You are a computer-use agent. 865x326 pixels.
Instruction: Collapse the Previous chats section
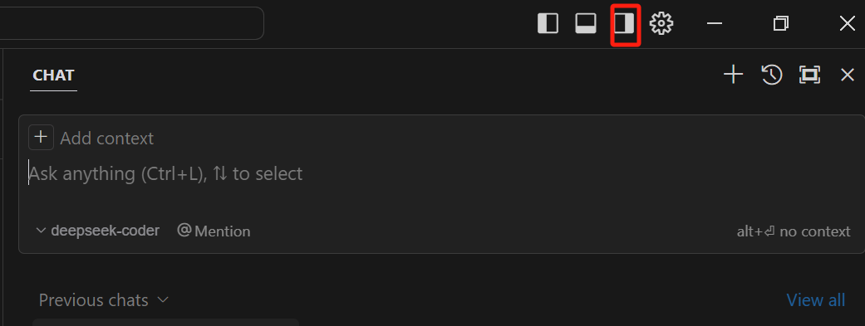[x=104, y=300]
